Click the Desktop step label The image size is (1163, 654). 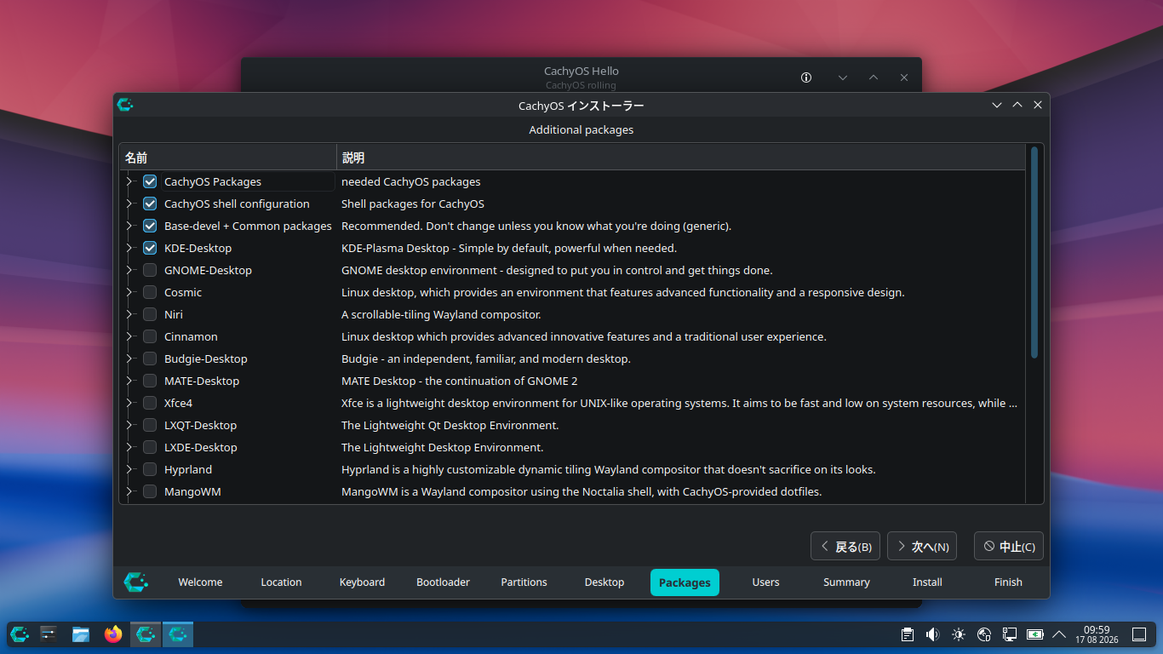[604, 582]
